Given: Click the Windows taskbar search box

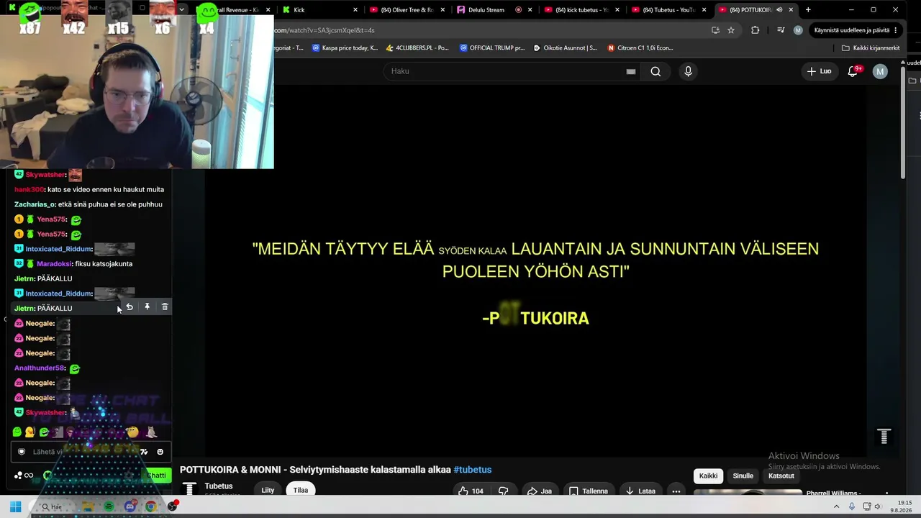Looking at the screenshot, I should tap(53, 506).
